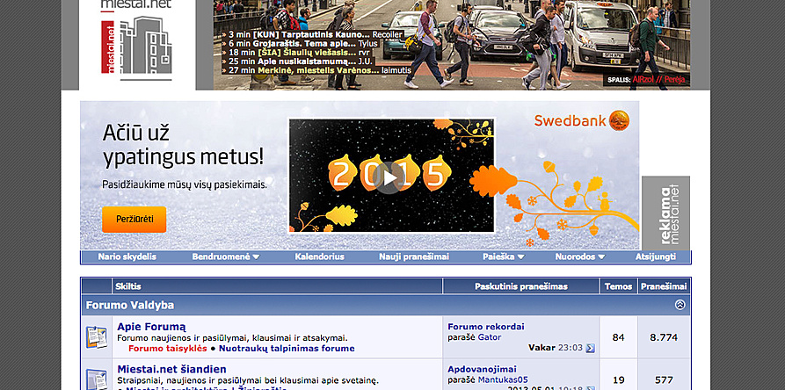
Task: Select Kalendorius from the navigation bar
Action: tap(319, 257)
